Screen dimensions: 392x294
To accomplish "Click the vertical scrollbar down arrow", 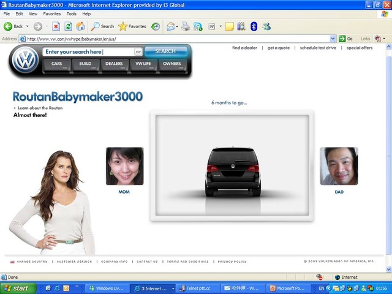I will (389, 269).
